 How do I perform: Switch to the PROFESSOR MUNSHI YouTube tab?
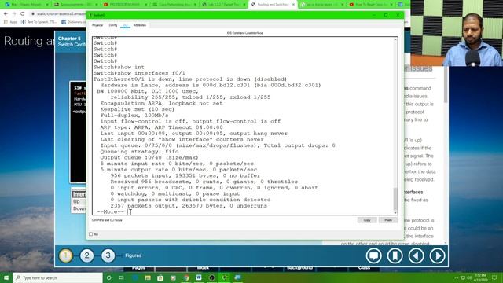point(125,5)
